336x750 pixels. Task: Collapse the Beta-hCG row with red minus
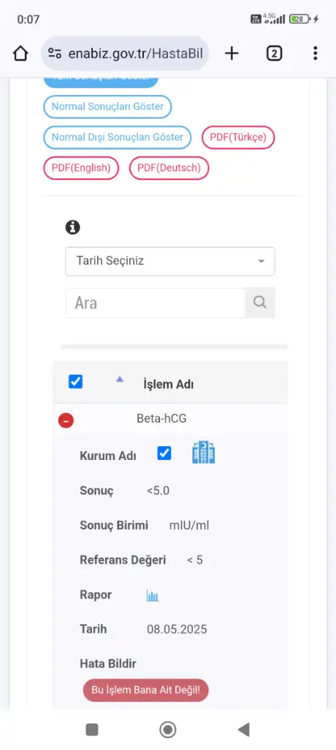[66, 420]
